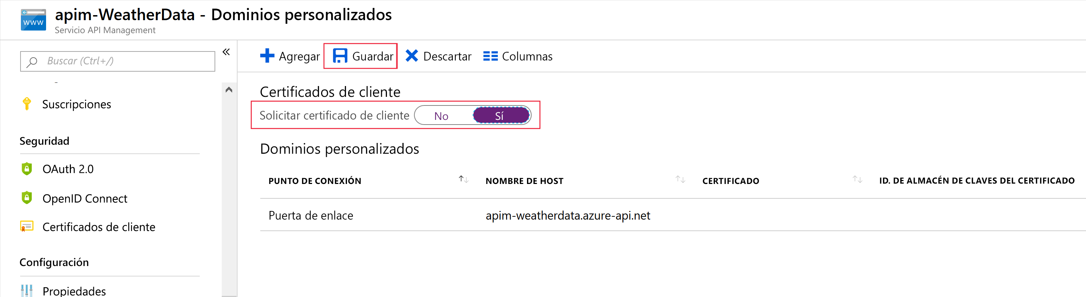
Task: Set client certificate request to No
Action: 441,116
